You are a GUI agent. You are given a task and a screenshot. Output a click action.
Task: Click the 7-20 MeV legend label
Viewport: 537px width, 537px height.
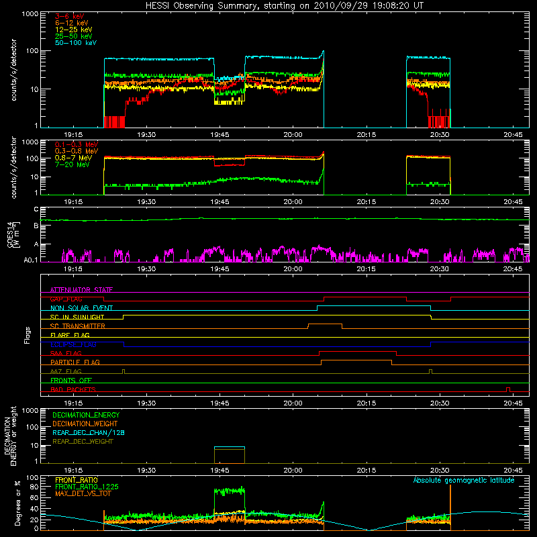(72, 164)
